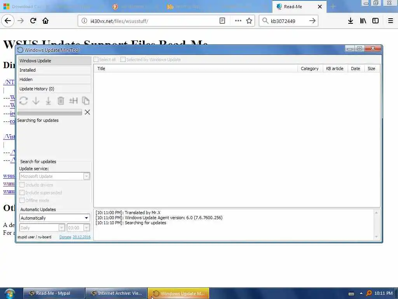Viewport: 398px width, 299px height.
Task: Click the Windows Start orb
Action: [x=9, y=294]
